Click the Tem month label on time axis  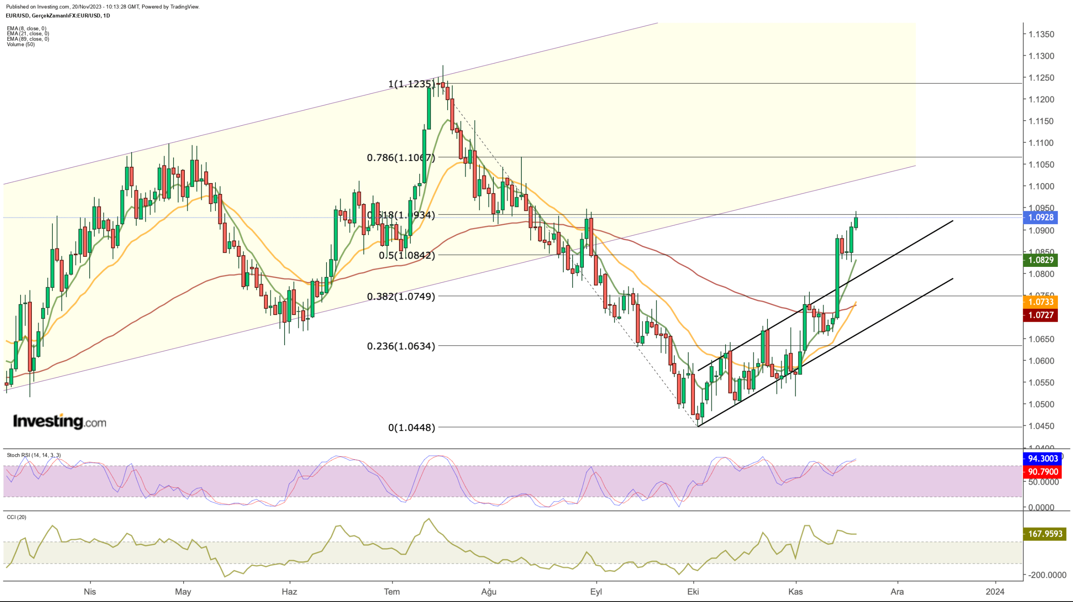click(392, 592)
